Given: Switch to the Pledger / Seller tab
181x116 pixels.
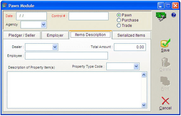Looking at the screenshot, I should (x=22, y=35).
